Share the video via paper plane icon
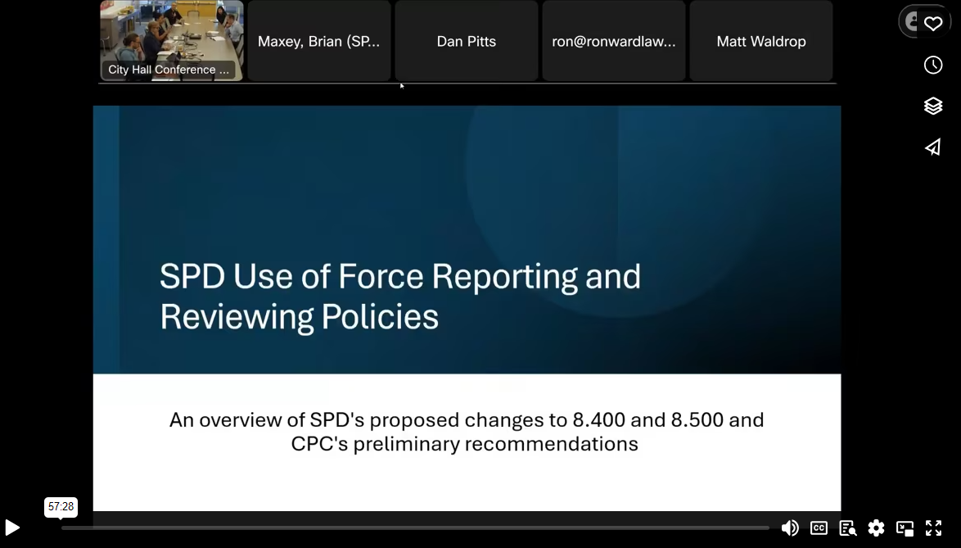961x548 pixels. [x=933, y=147]
